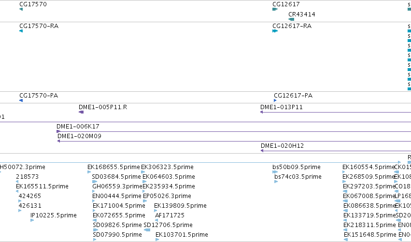Click the DME1-020H12 clone line start

click(262, 151)
